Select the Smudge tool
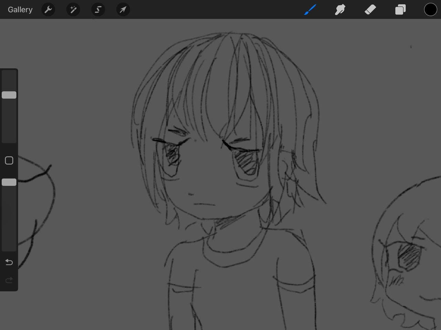Viewport: 441px width, 330px height. click(x=340, y=10)
